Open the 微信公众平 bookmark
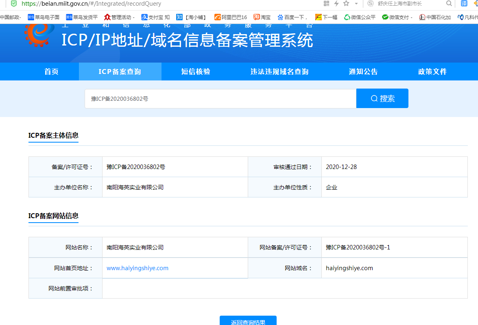The width and height of the screenshot is (478, 325). coord(359,17)
